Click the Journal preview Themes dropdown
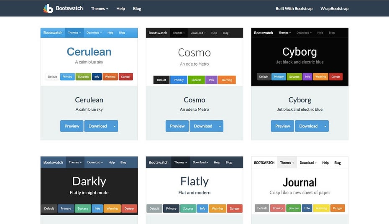389x224 pixels. [287, 163]
